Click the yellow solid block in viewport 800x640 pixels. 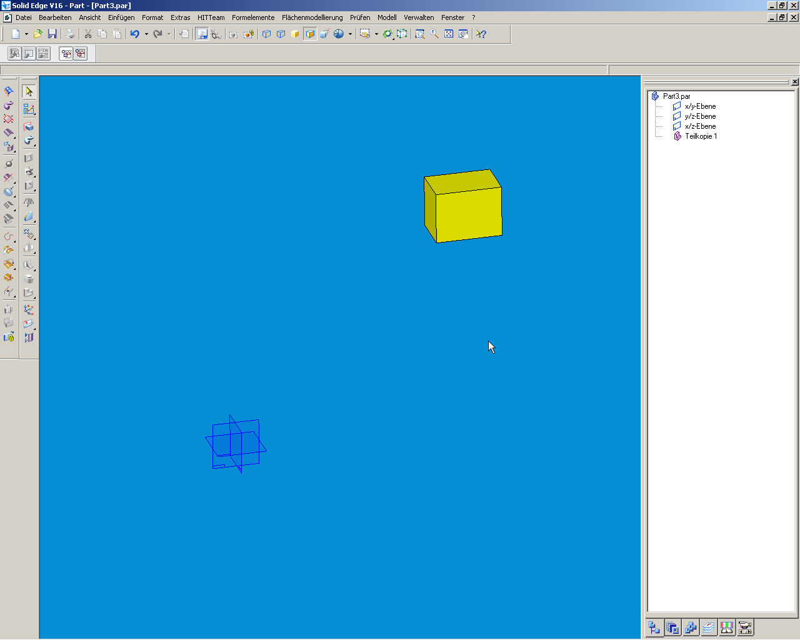pyautogui.click(x=463, y=206)
